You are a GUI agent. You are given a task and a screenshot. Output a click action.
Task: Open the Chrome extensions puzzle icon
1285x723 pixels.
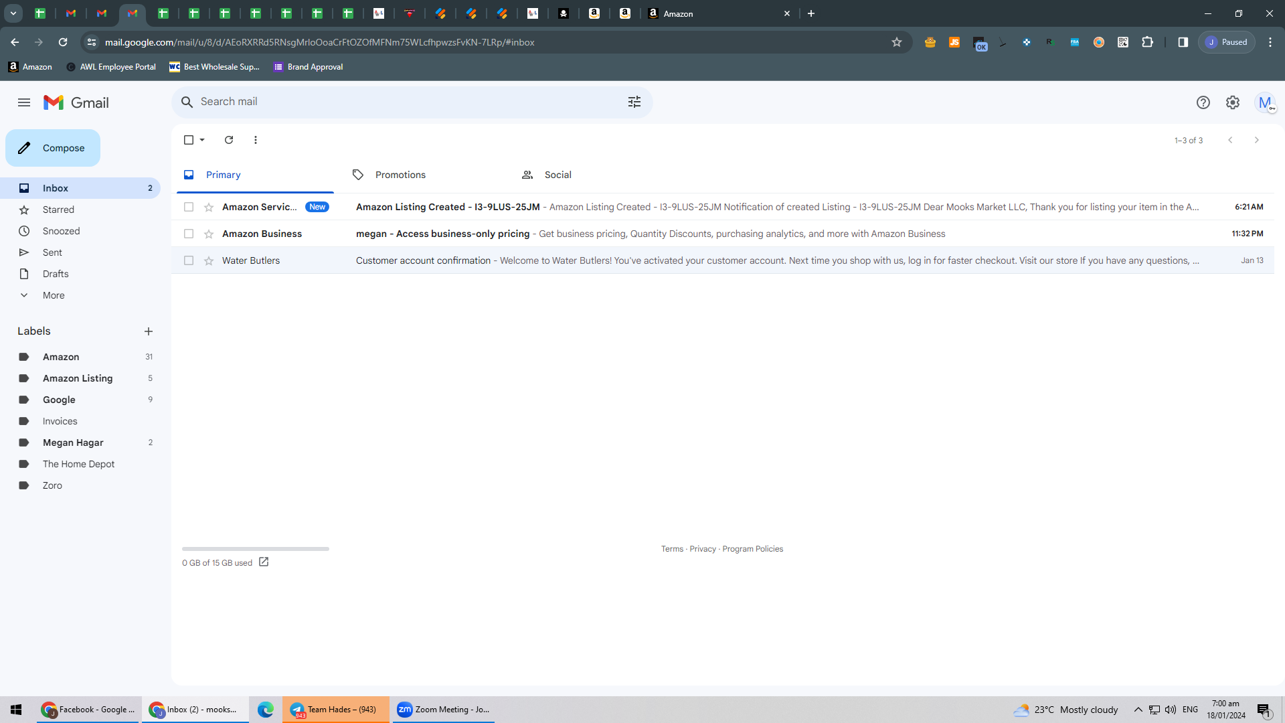point(1148,42)
